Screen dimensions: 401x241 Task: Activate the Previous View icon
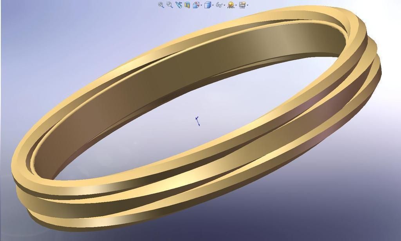click(179, 5)
